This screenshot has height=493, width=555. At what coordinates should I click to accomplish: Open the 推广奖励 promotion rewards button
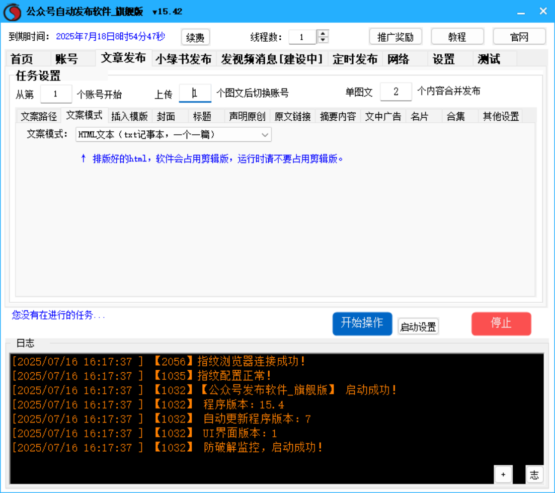click(x=395, y=37)
